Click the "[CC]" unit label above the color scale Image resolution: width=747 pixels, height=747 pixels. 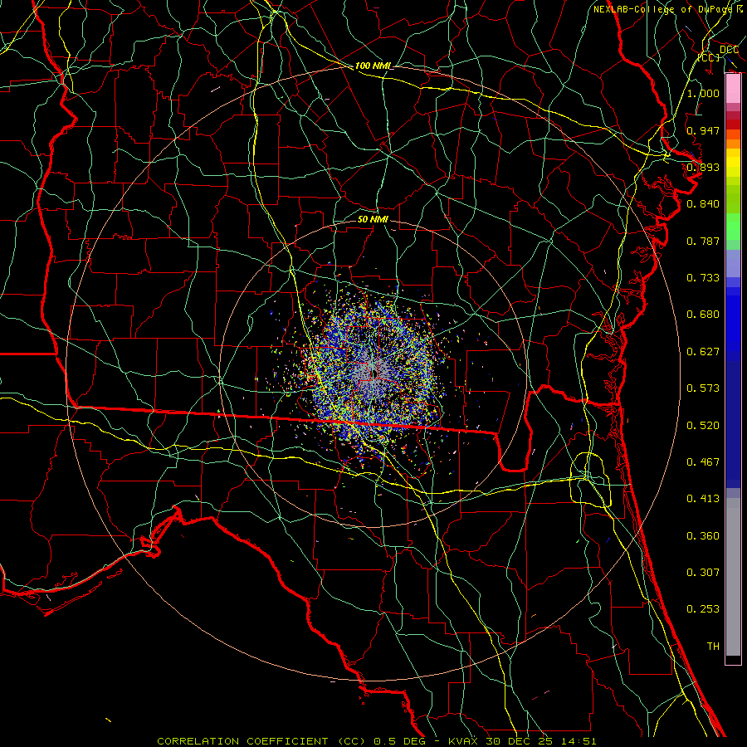[709, 57]
